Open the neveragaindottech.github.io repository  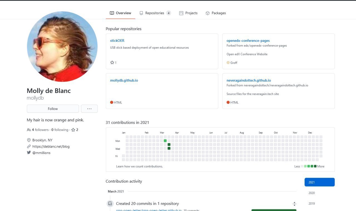point(249,80)
